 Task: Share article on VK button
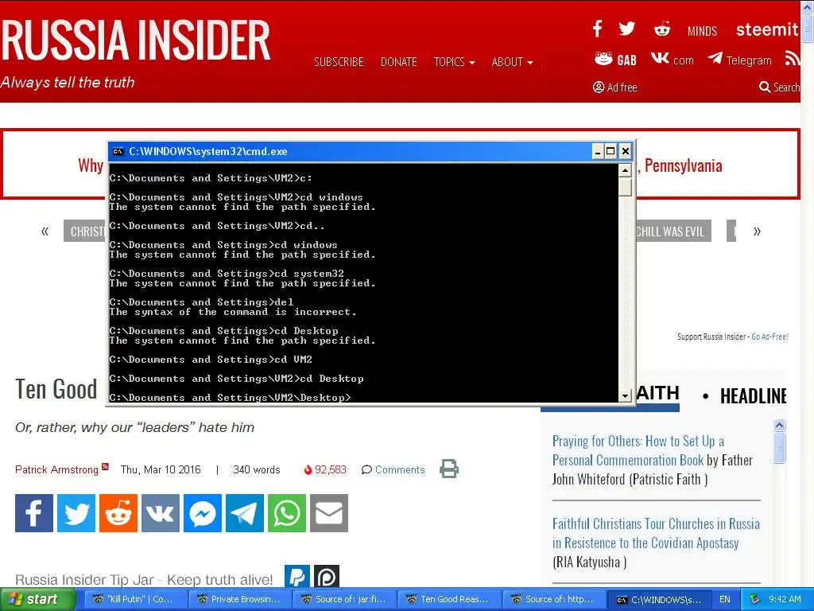point(161,513)
